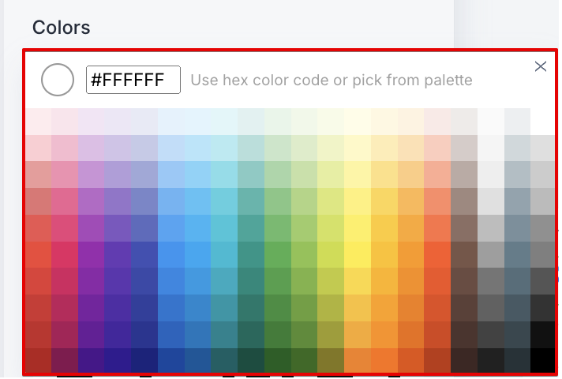The height and width of the screenshot is (379, 562).
Task: Choose the vivid red swatch in first column
Action: [x=38, y=253]
